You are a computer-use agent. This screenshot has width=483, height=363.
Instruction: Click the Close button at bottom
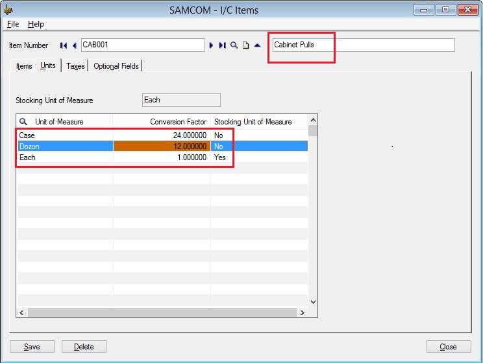pyautogui.click(x=449, y=347)
